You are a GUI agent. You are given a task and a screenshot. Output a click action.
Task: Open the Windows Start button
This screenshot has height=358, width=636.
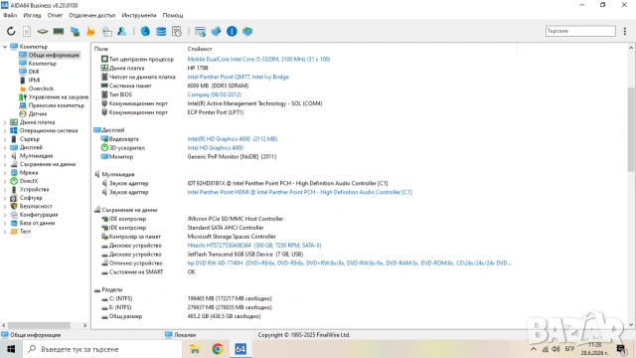coord(11,349)
